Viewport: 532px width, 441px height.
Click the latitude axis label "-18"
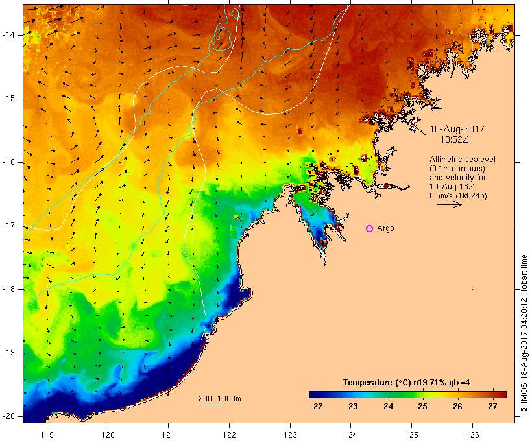coord(8,289)
